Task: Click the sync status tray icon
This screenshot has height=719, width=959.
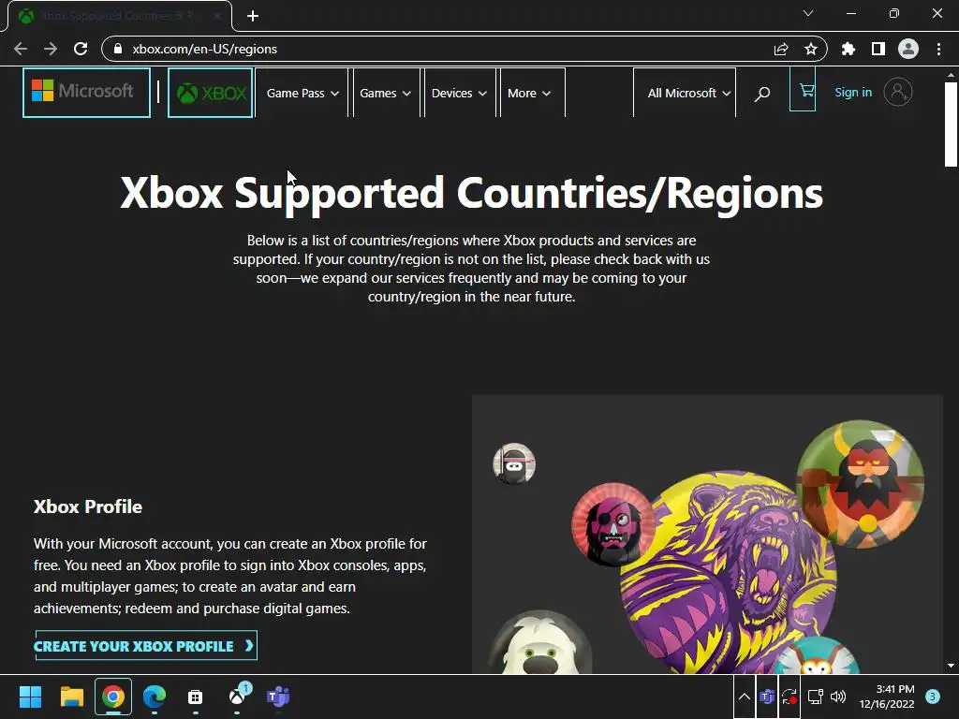Action: point(789,697)
